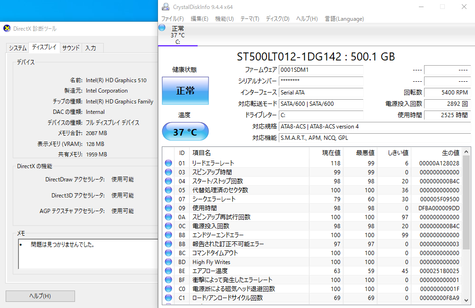
Task: Open the 編集(E) menu
Action: click(200, 19)
